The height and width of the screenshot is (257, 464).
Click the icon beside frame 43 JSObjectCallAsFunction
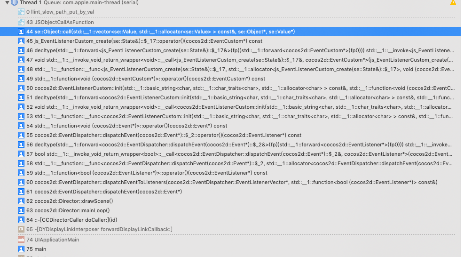(21, 22)
